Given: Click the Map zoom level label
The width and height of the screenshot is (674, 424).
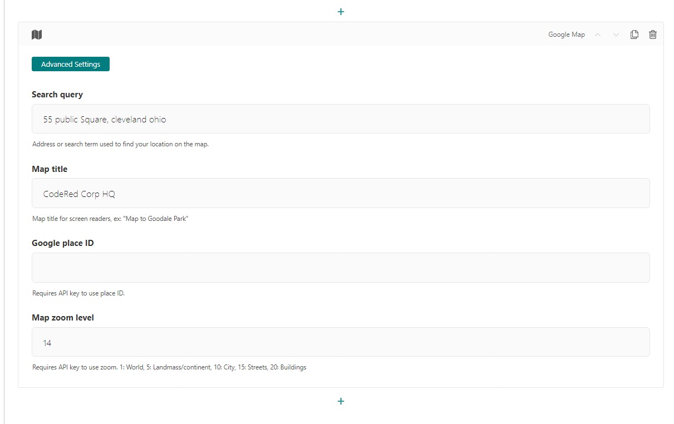Looking at the screenshot, I should (x=63, y=318).
